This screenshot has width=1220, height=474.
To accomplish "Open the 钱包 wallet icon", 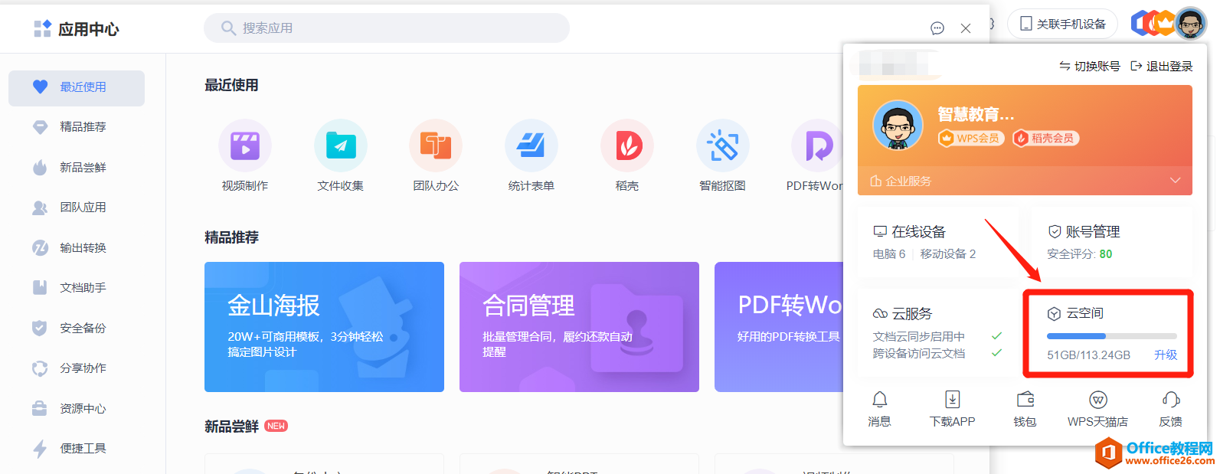I will (1025, 399).
